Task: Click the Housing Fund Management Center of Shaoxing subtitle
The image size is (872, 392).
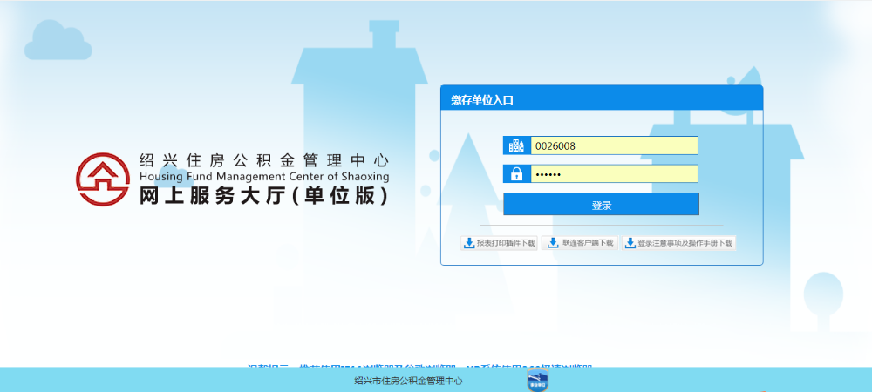Action: pyautogui.click(x=263, y=177)
